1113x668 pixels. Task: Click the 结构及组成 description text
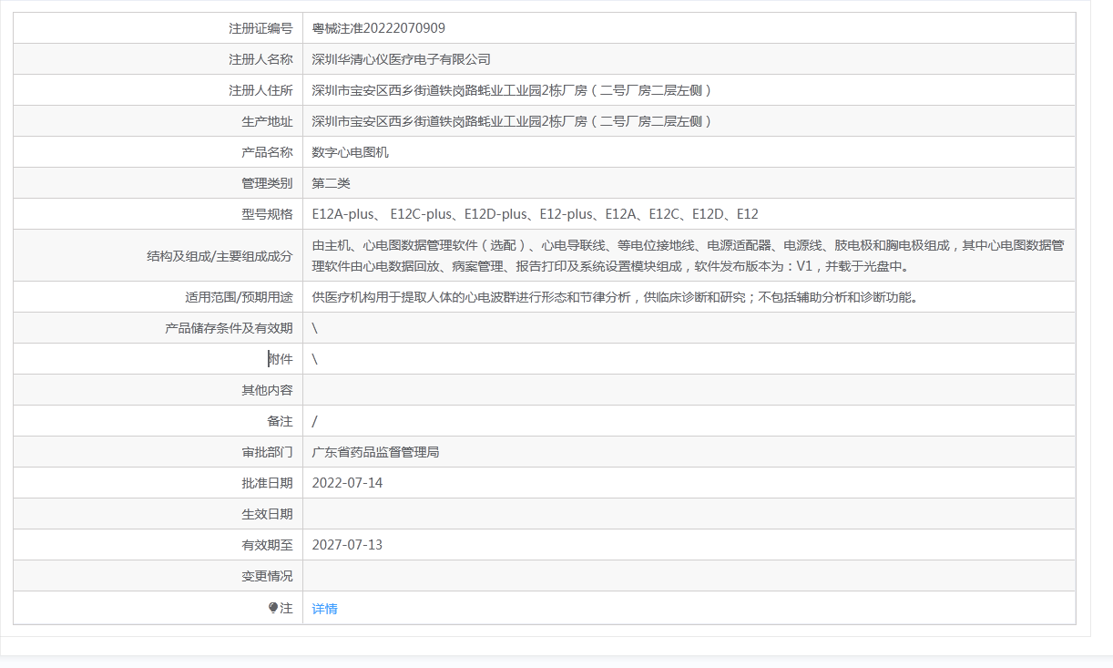coord(688,256)
